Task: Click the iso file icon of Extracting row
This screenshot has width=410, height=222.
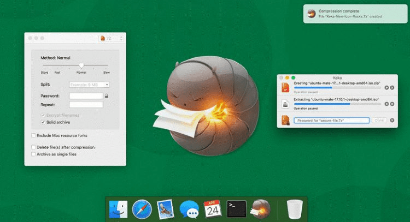Action: 285,104
